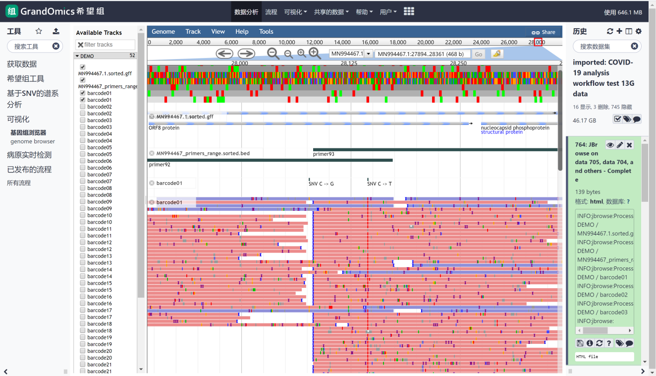
Task: Toggle the highlight region tool
Action: (497, 54)
